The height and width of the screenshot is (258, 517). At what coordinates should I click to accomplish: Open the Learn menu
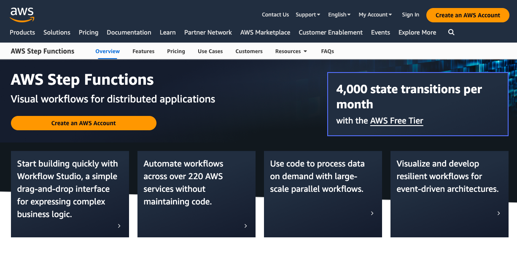pyautogui.click(x=168, y=32)
